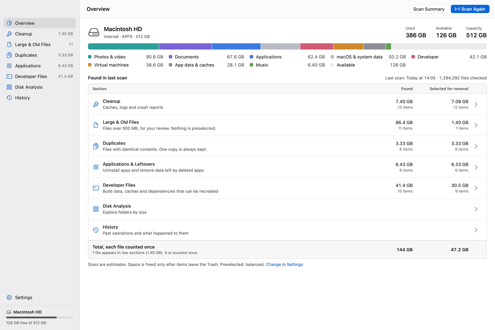Click 'Total, each file counted once' label
The height and width of the screenshot is (330, 495).
pos(123,247)
